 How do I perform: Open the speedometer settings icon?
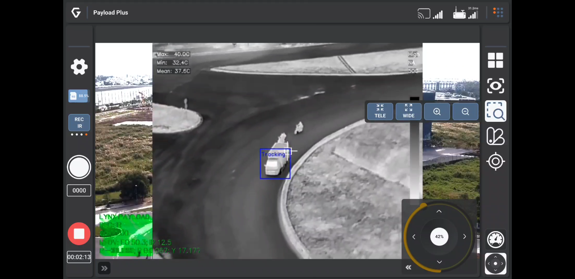pyautogui.click(x=495, y=239)
